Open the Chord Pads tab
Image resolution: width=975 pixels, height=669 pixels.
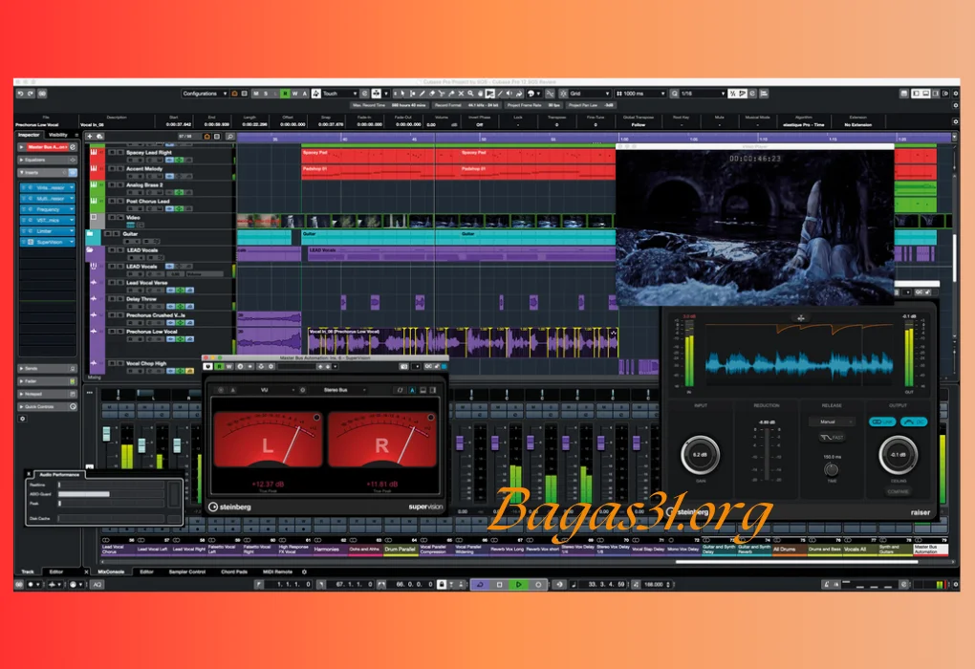234,572
